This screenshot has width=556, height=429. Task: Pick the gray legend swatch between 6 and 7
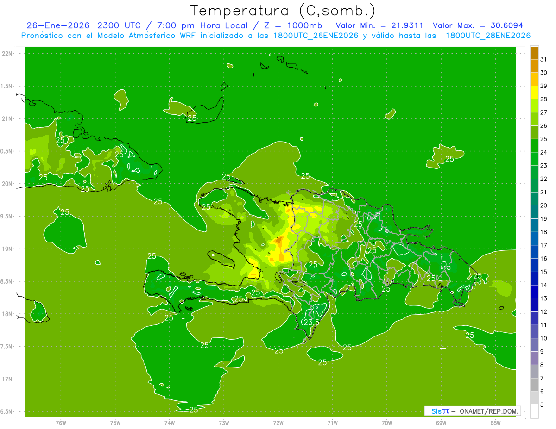[535, 385]
